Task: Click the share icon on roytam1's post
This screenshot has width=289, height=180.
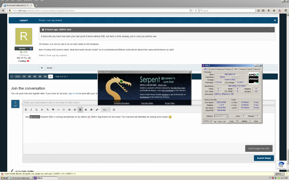Action: point(275,20)
